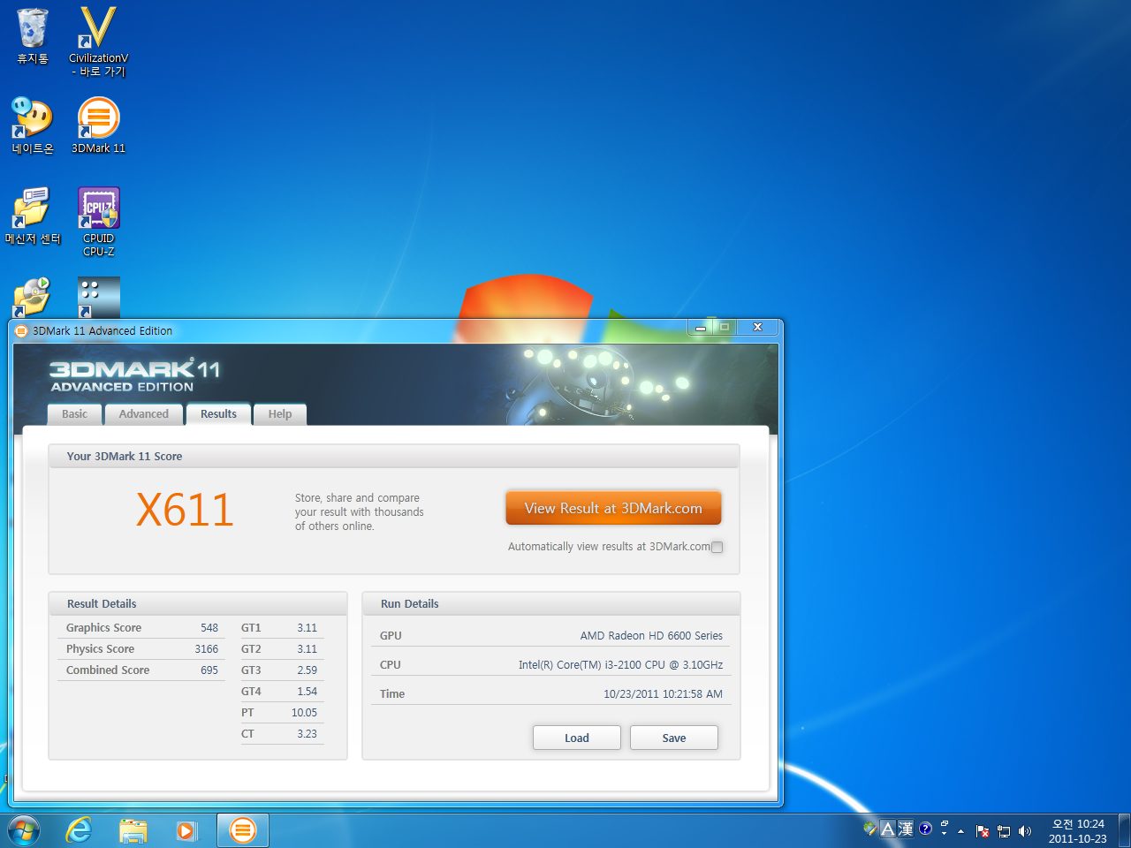This screenshot has width=1131, height=848.
Task: Open the 메신저 센터 folder shortcut
Action: point(33,216)
